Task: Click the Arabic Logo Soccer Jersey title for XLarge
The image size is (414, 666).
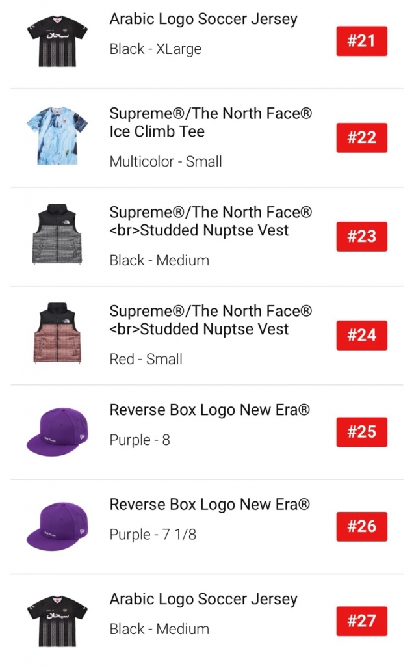Action: tap(203, 20)
